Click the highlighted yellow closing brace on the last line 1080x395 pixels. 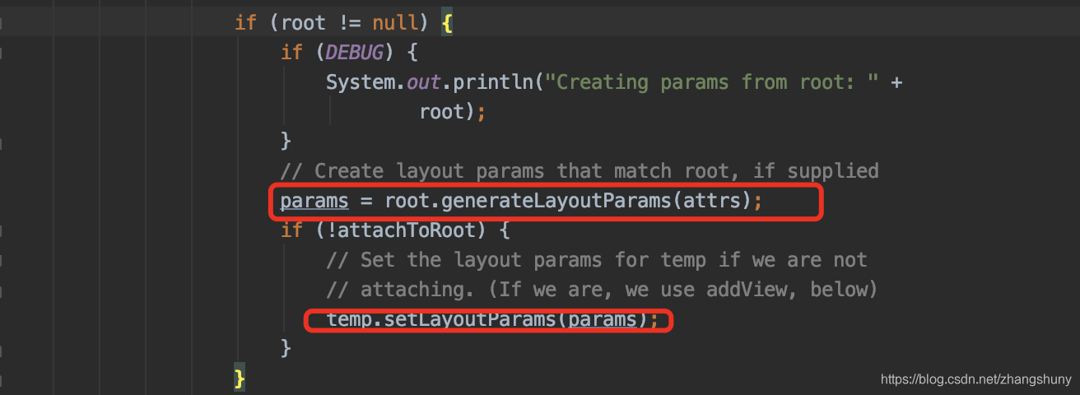pos(240,379)
